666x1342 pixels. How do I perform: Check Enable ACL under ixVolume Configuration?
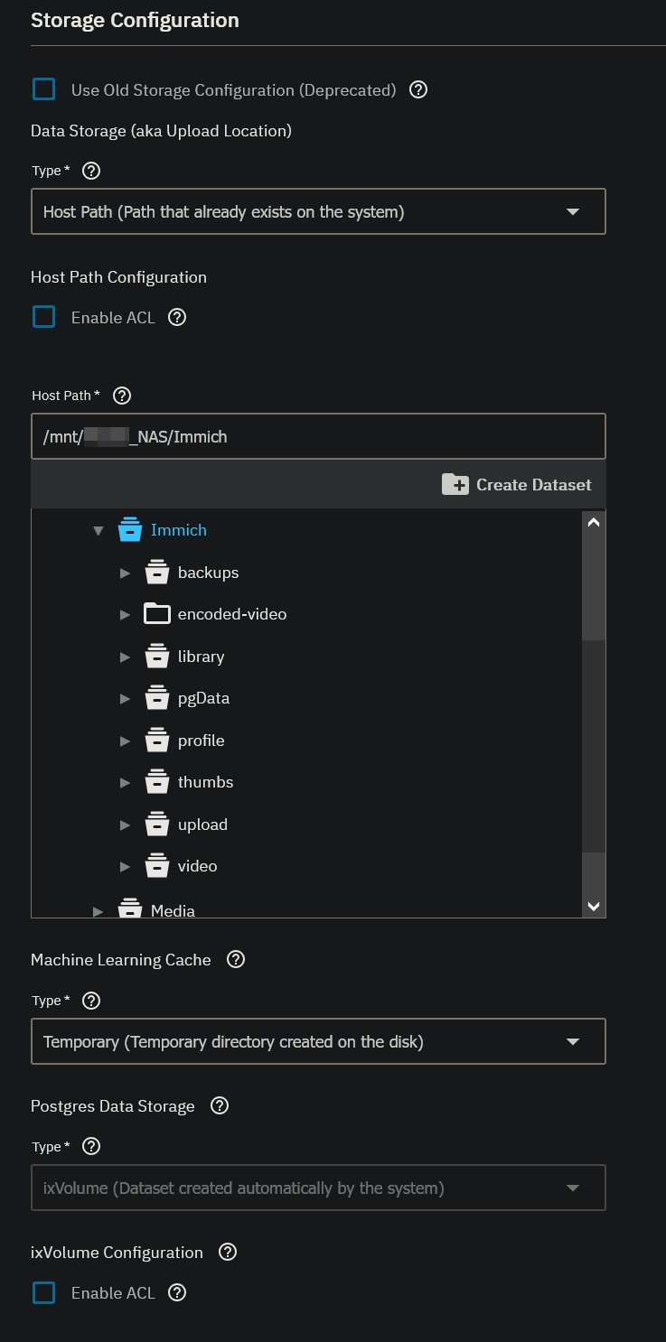coord(44,1293)
